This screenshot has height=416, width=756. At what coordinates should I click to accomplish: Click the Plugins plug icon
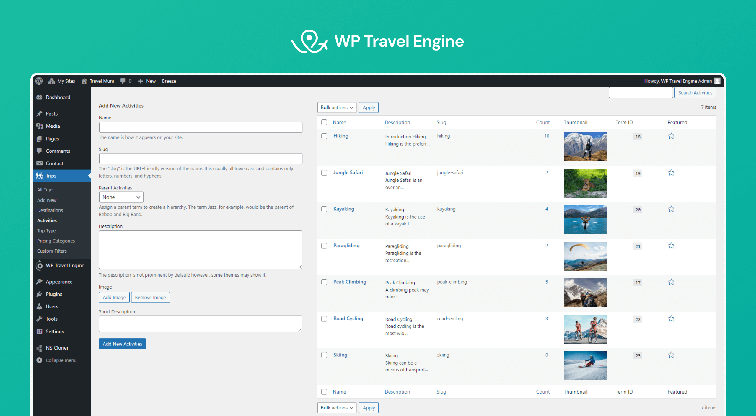pos(39,294)
